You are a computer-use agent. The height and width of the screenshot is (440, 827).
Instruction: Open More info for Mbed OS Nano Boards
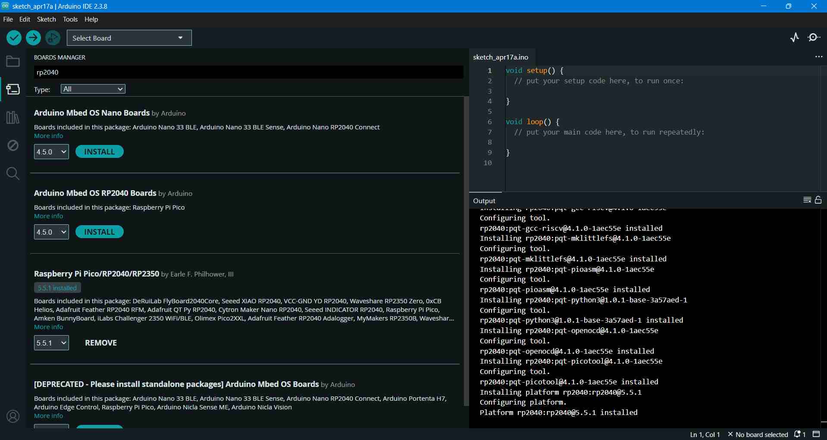[x=48, y=136]
